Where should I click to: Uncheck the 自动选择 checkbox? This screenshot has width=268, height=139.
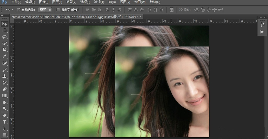[x=19, y=10]
